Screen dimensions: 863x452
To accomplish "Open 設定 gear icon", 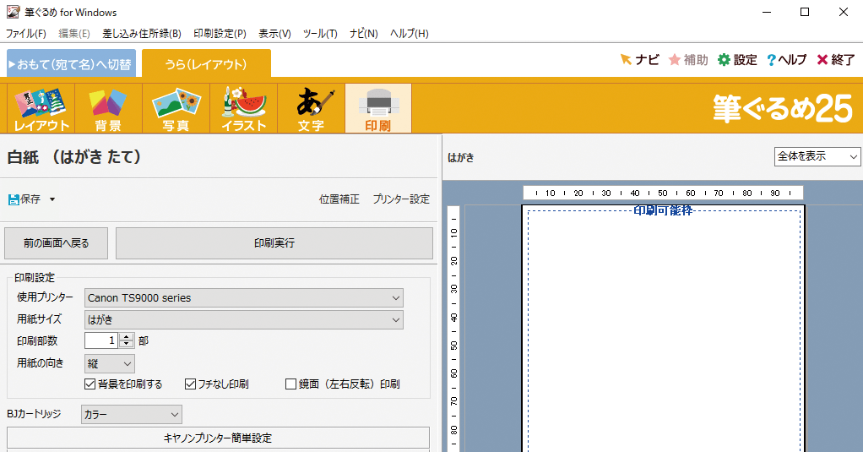I will [724, 59].
